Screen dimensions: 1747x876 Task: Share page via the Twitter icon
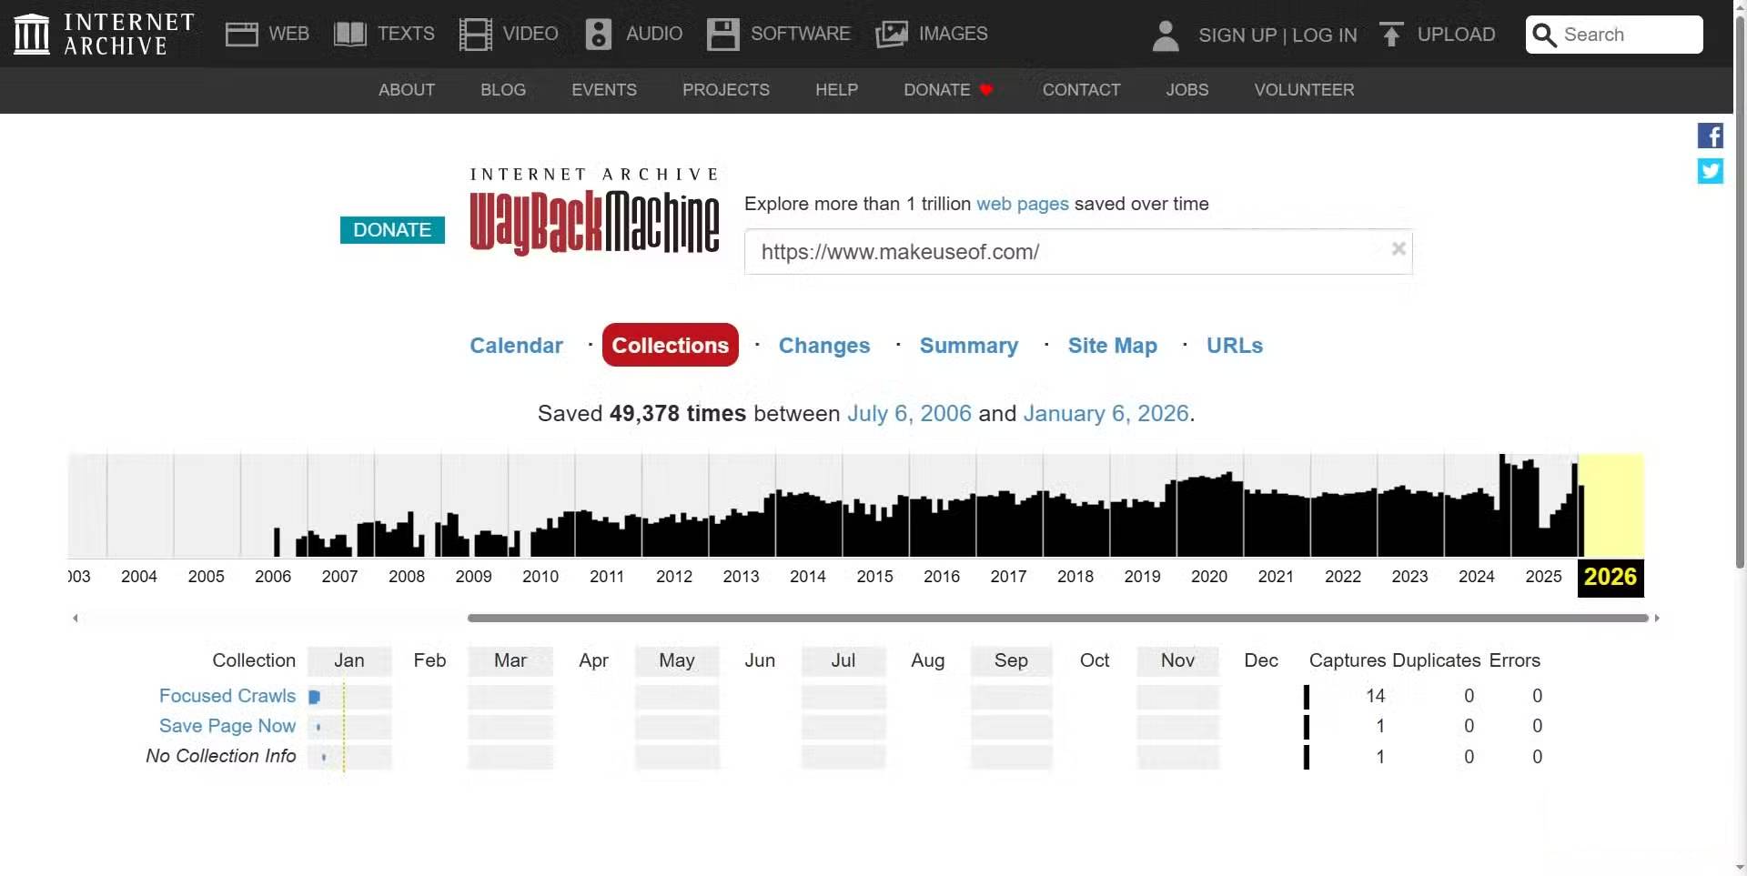(x=1710, y=171)
